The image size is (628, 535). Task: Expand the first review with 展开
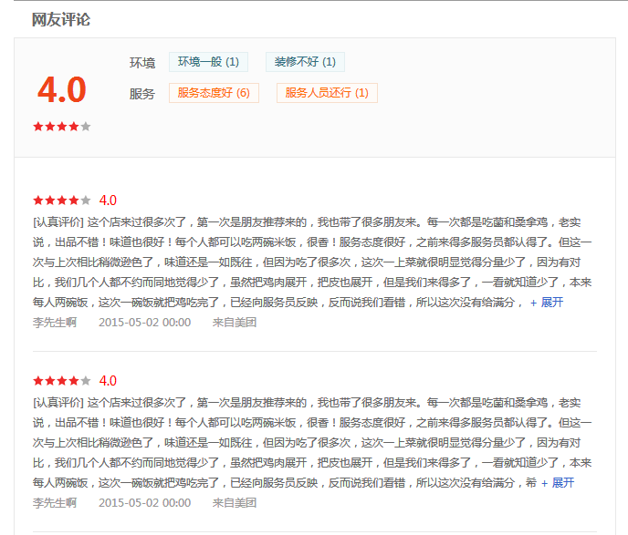pyautogui.click(x=547, y=303)
